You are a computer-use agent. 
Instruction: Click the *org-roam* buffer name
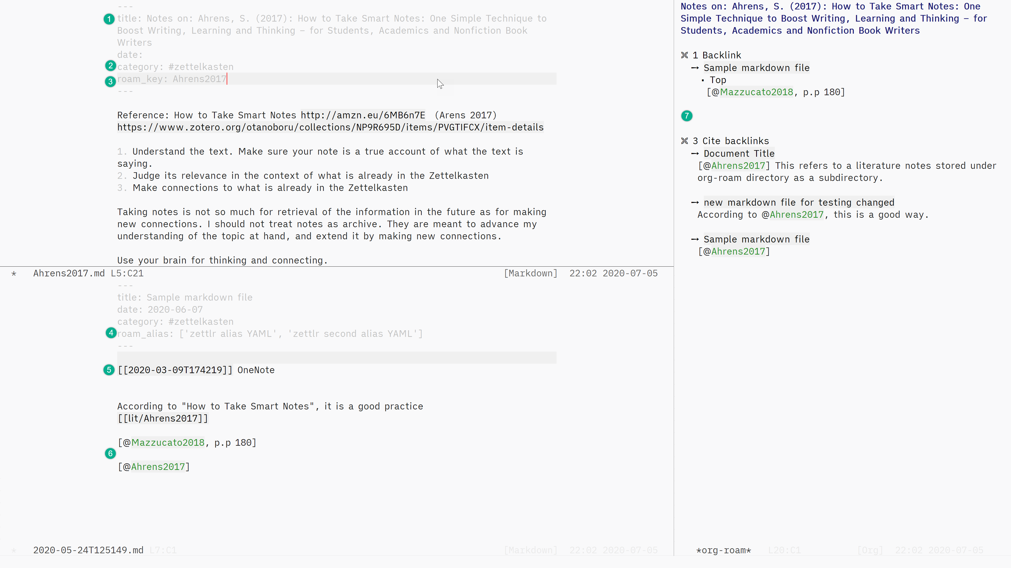click(x=723, y=550)
